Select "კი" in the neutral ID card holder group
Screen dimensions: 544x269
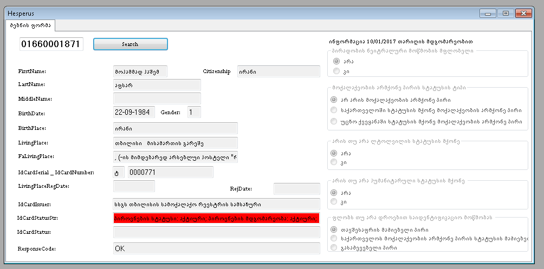(336, 71)
